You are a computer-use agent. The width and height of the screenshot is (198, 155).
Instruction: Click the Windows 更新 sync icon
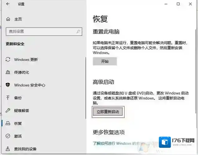click(x=8, y=59)
